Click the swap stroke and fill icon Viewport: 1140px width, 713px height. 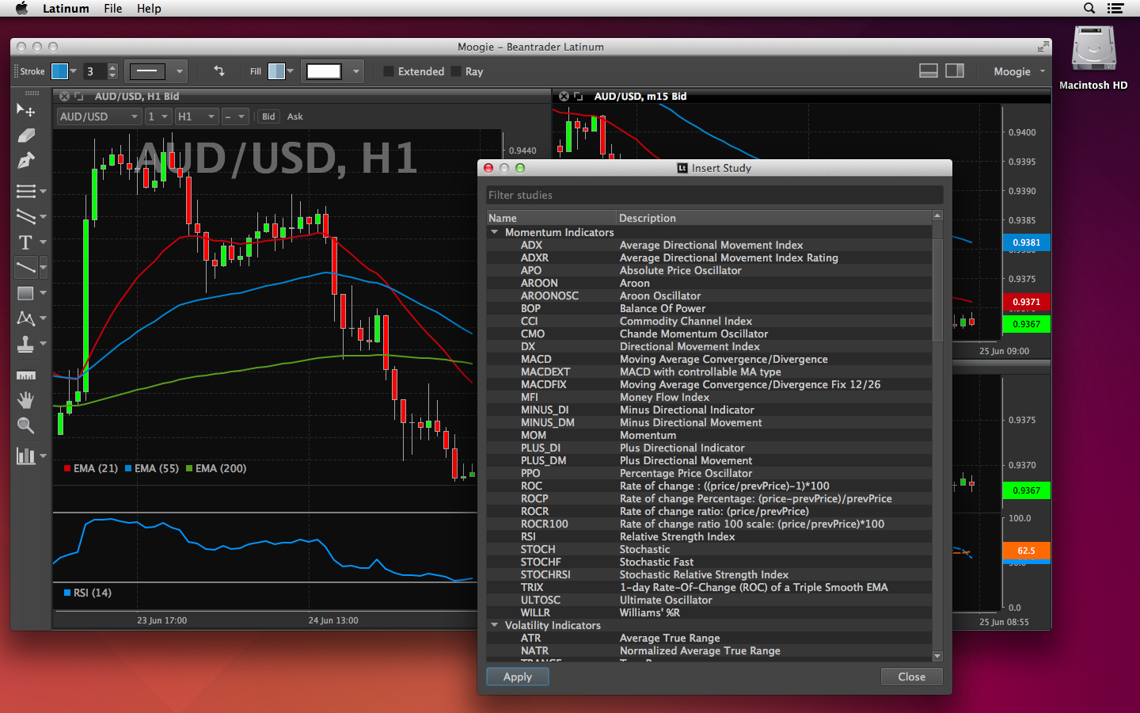tap(219, 71)
